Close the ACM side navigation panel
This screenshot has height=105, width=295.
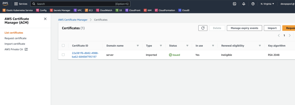(45, 19)
